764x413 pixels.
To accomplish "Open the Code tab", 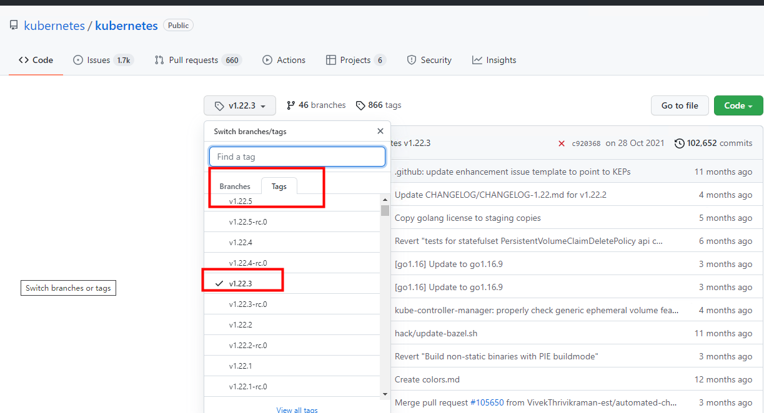I will (36, 60).
